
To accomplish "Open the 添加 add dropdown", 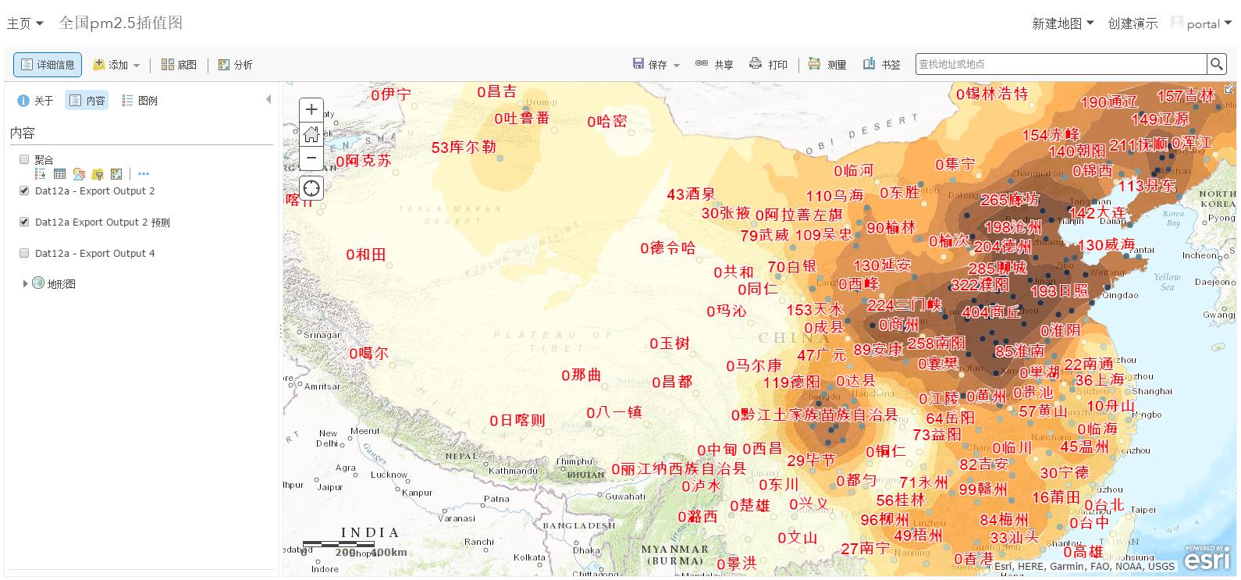I will pos(116,65).
